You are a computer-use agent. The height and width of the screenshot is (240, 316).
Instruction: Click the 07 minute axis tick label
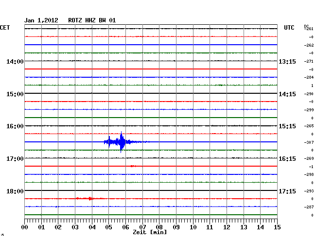coord(142,227)
